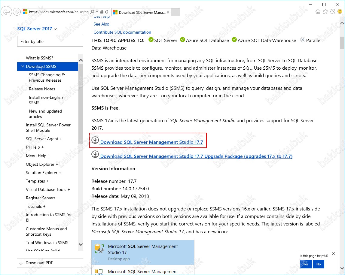The width and height of the screenshot is (345, 275).
Task: Open the browser Home icon
Action: point(318,12)
